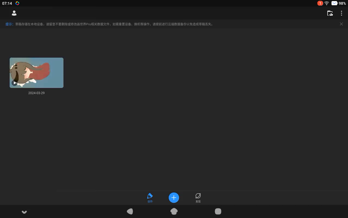Switch to the 发现 tab

(198, 198)
